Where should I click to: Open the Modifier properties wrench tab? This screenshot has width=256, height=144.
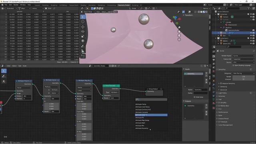pyautogui.click(x=214, y=84)
